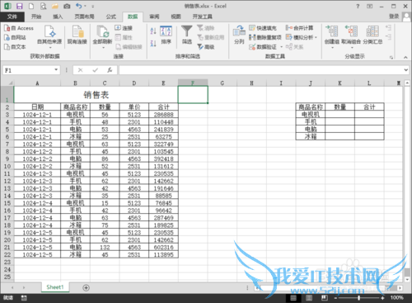Click the zoom out minus button
The width and height of the screenshot is (412, 303).
pos(335,298)
